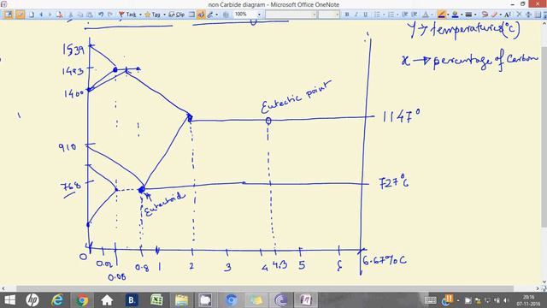Image resolution: width=547 pixels, height=308 pixels.
Task: Add a Task flag to the note
Action: 127,15
